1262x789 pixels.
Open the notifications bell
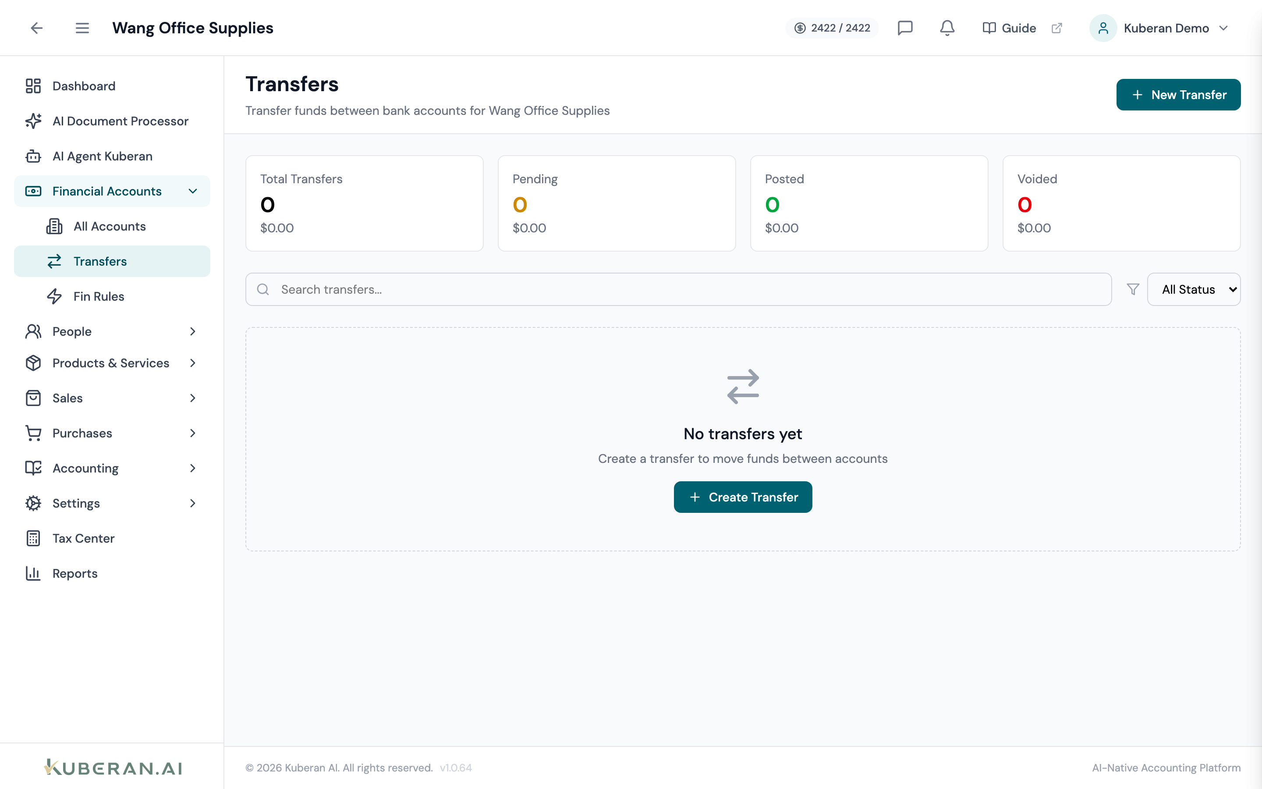947,28
